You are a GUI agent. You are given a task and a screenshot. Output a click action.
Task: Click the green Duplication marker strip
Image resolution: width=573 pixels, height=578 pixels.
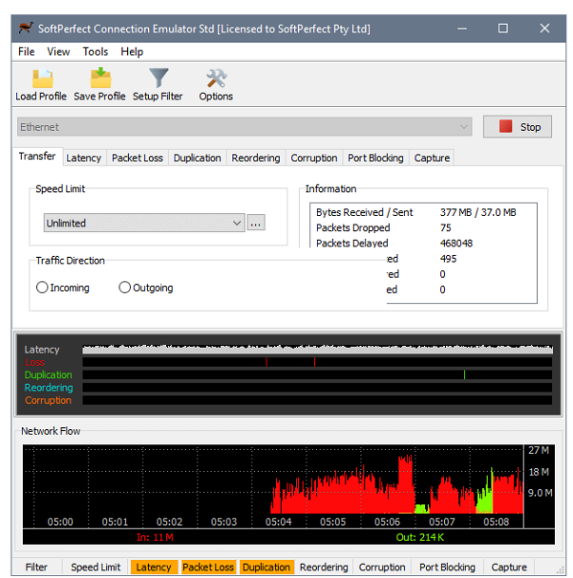(317, 375)
